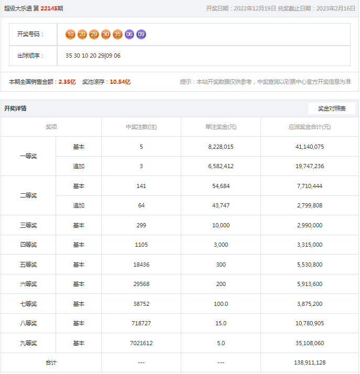Select the 九等奖 row label
The image size is (360, 374).
tap(28, 343)
